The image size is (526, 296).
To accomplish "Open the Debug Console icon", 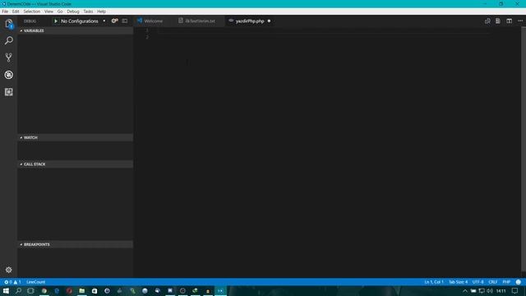I will [x=125, y=21].
